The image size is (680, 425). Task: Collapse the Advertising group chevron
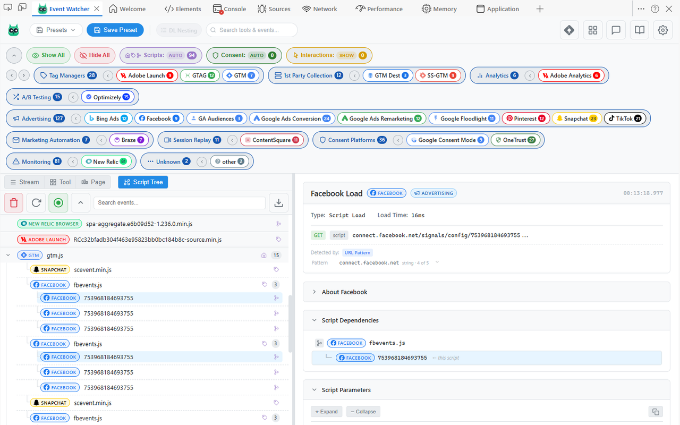click(76, 118)
